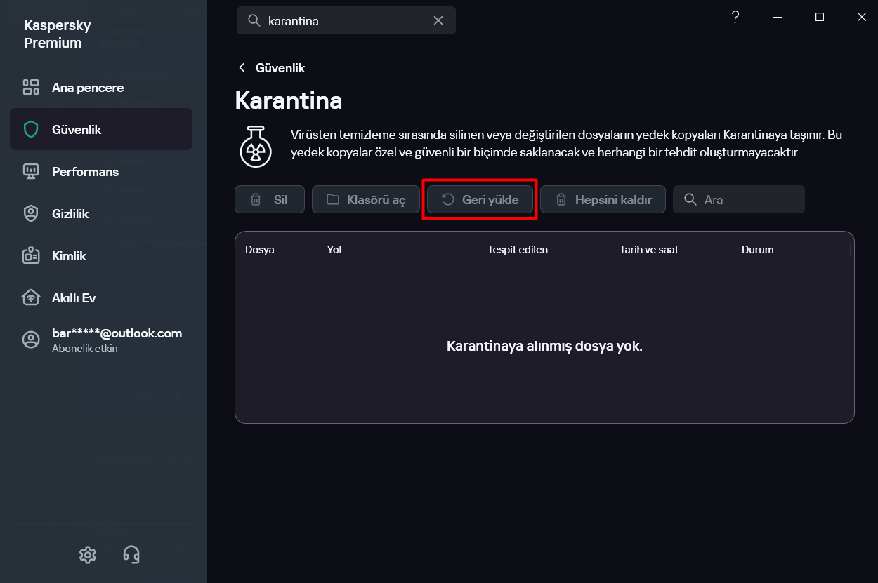The height and width of the screenshot is (583, 878).
Task: Click the Ana pencere dashboard icon
Action: point(31,88)
